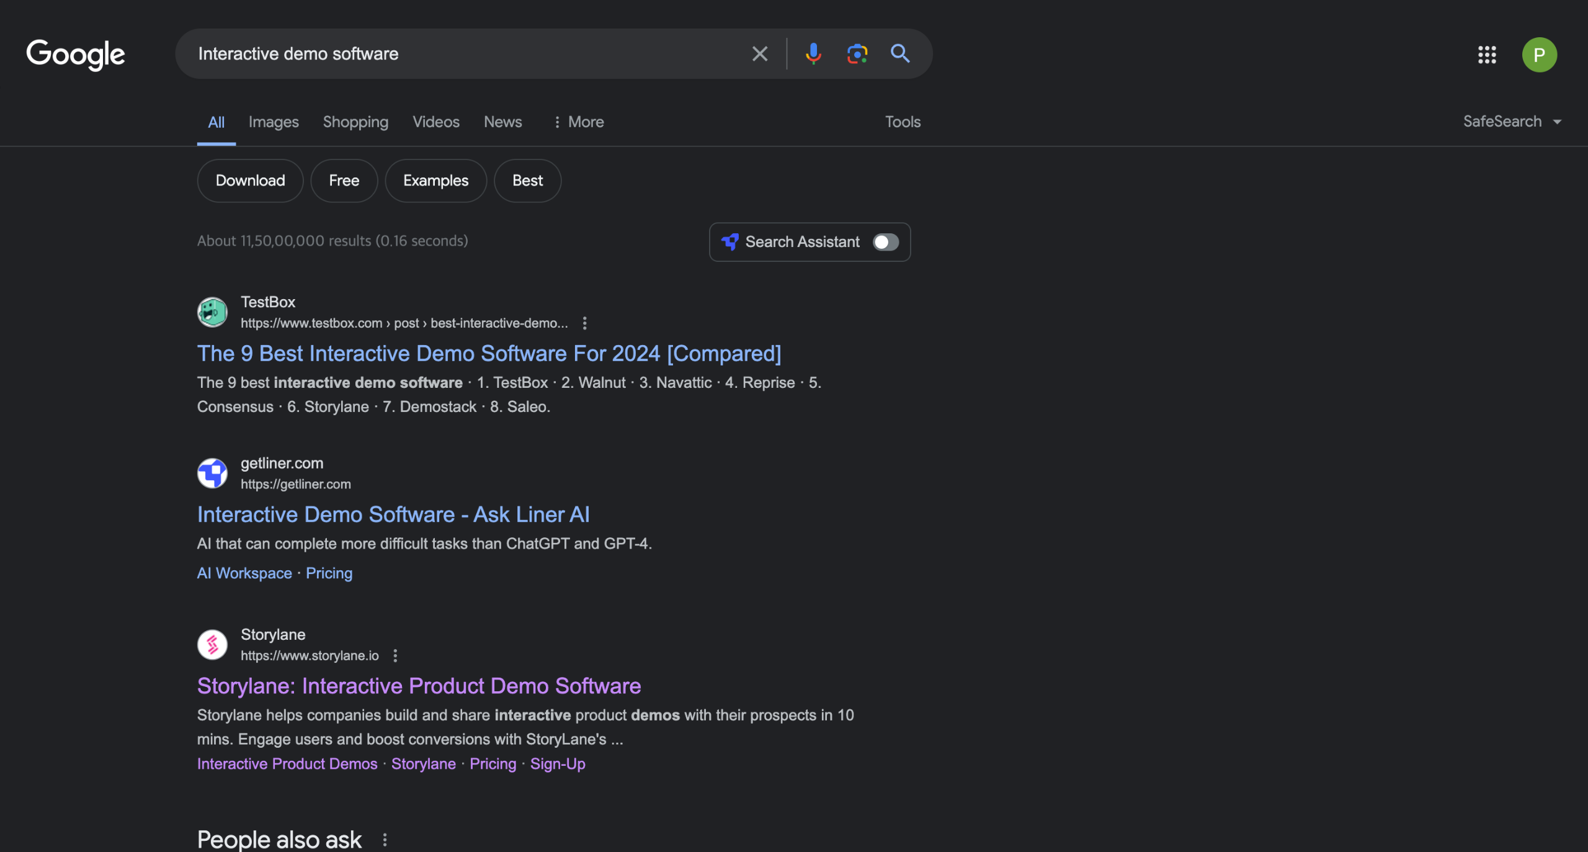
Task: Open the account avatar with letter P
Action: [1539, 55]
